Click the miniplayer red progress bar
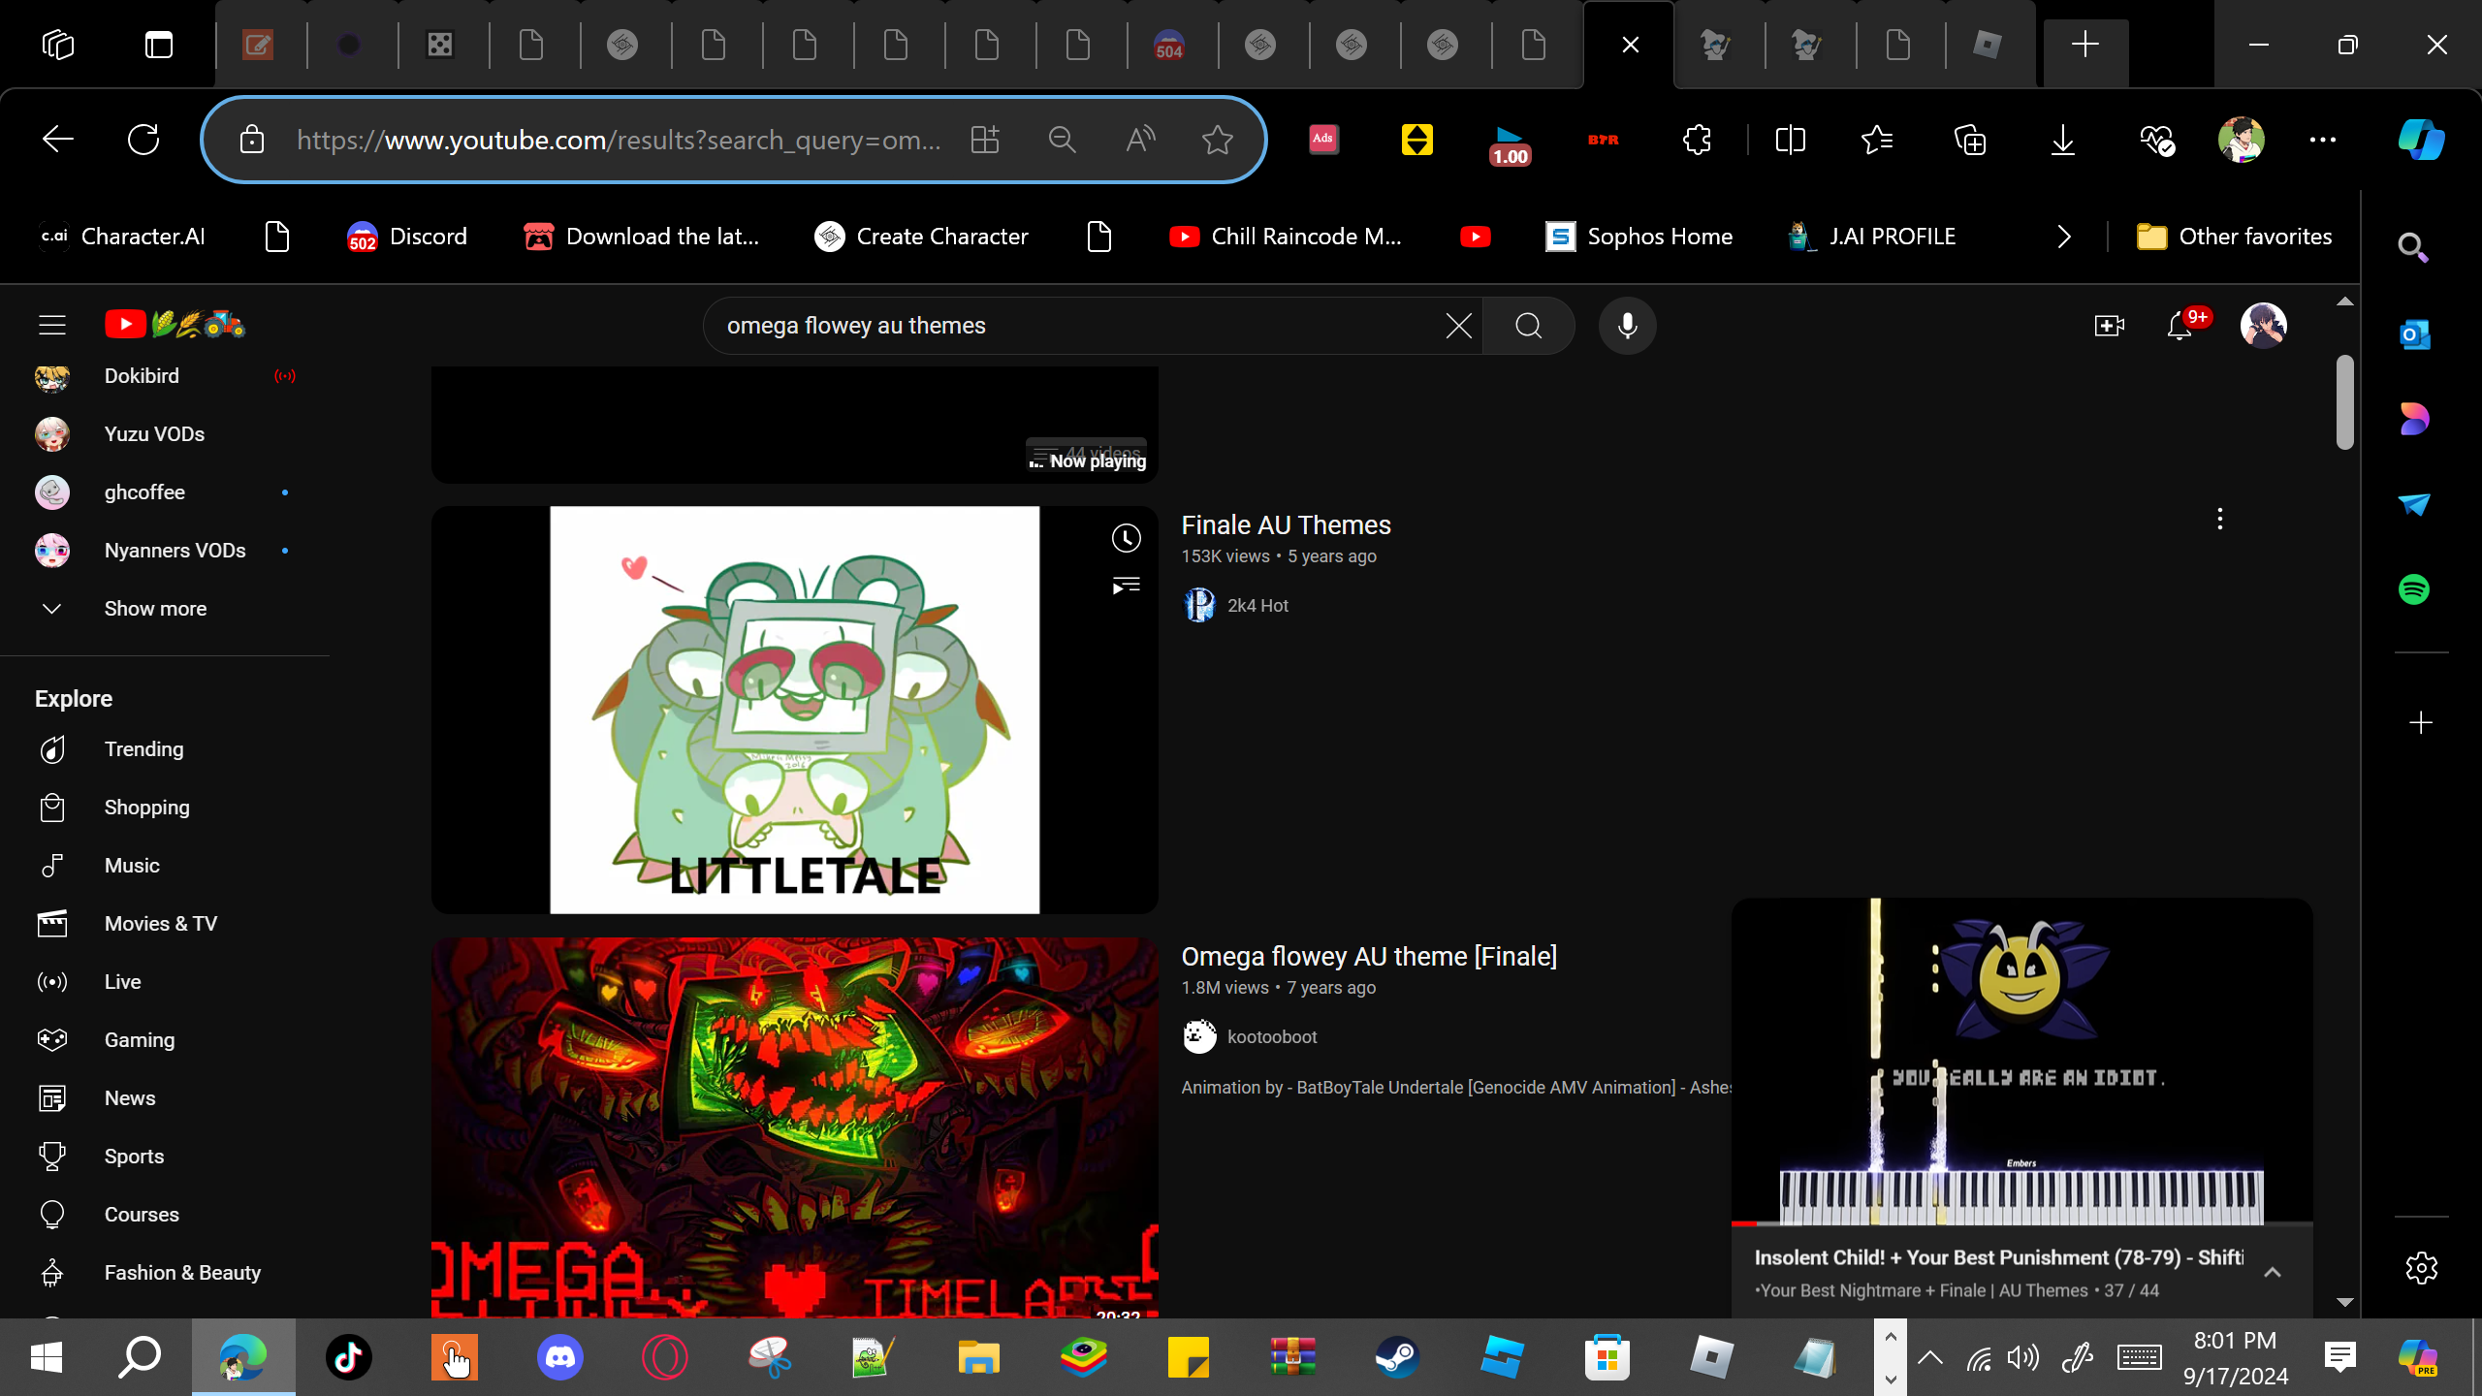Screen dimensions: 2482x1396 pos(1745,1223)
